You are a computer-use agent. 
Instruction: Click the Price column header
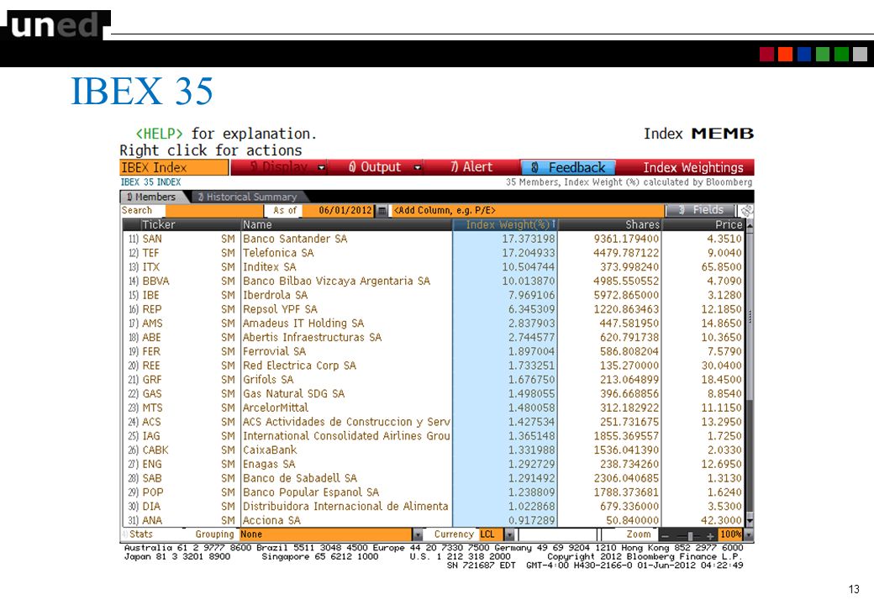(704, 224)
